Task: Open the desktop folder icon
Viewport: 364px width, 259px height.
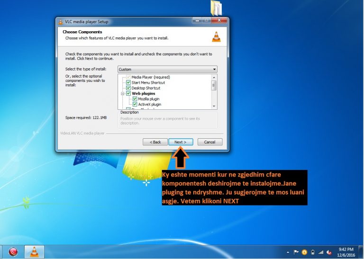Action: [216, 8]
